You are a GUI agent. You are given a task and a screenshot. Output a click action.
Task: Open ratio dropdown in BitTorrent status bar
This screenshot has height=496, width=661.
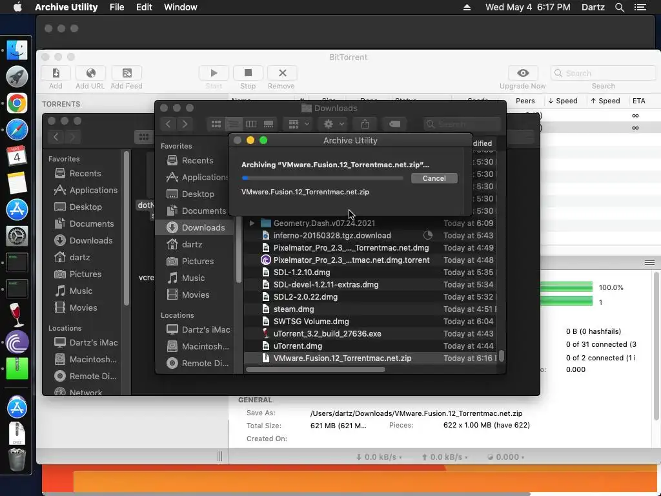[505, 457]
